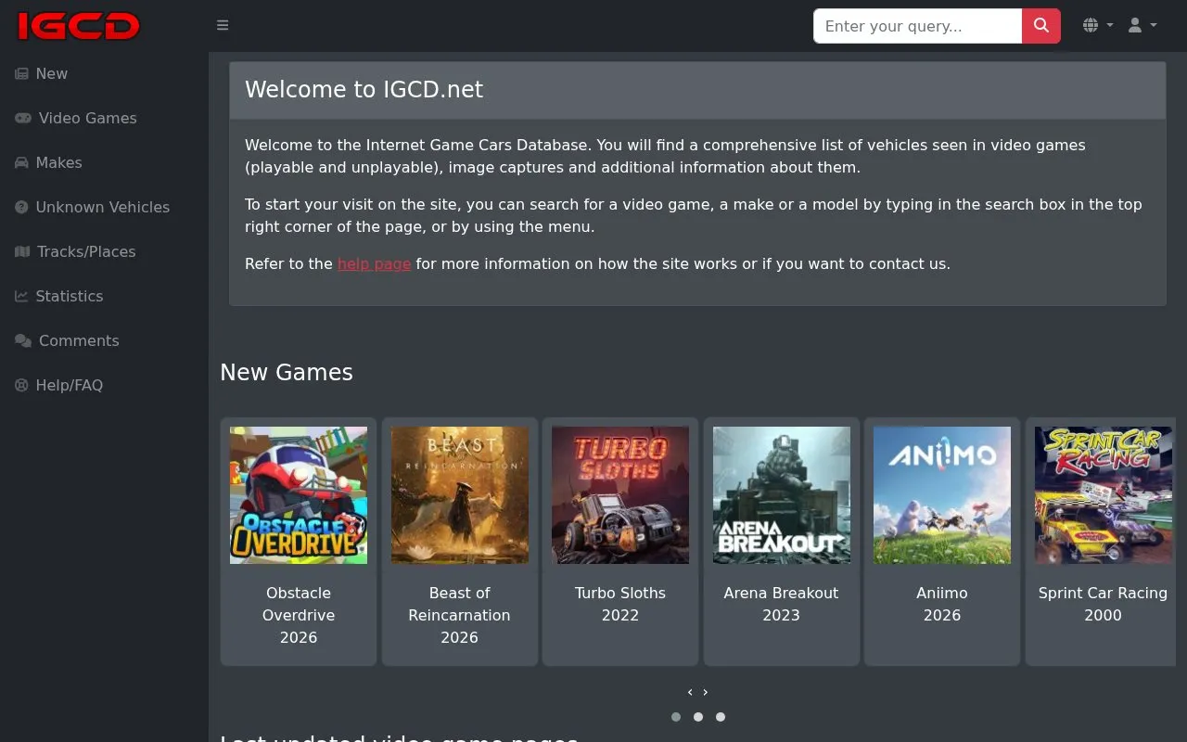Open Unknown Vehicles menu label

(x=103, y=207)
